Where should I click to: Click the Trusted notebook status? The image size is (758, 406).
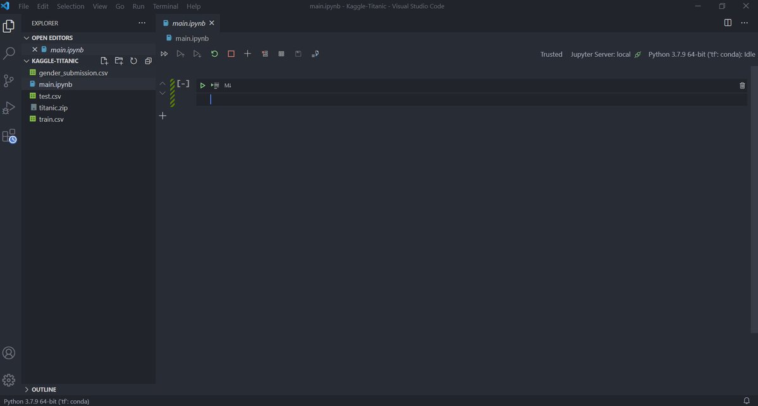[x=551, y=54]
